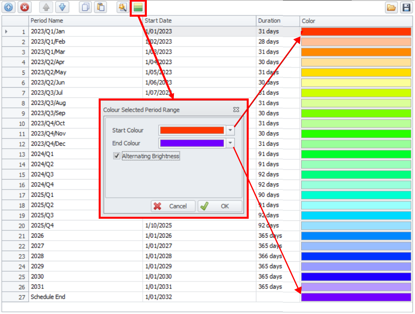Toggle the Alternating Brightness checkbox
Screen dimensions: 415x314
pyautogui.click(x=117, y=156)
